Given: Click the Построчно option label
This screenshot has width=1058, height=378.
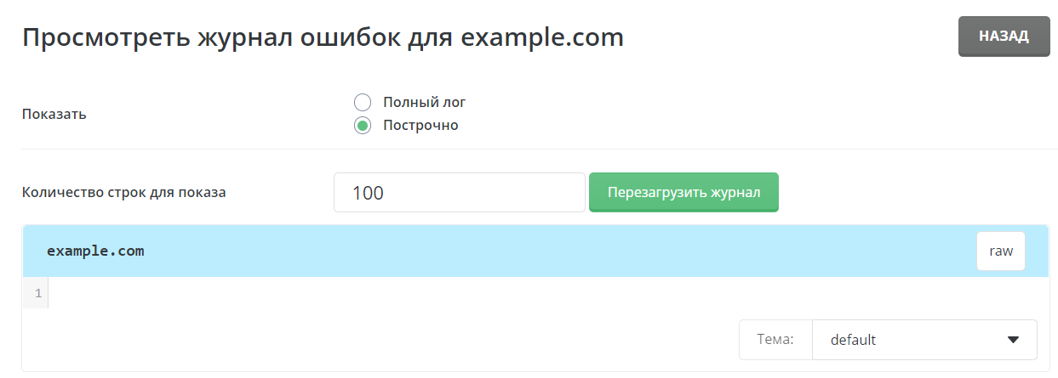Looking at the screenshot, I should (x=420, y=126).
